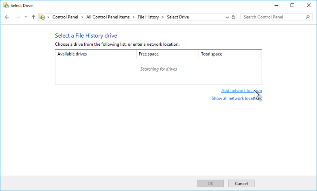
Task: Click the File History icon in address bar
Action: click(42, 17)
